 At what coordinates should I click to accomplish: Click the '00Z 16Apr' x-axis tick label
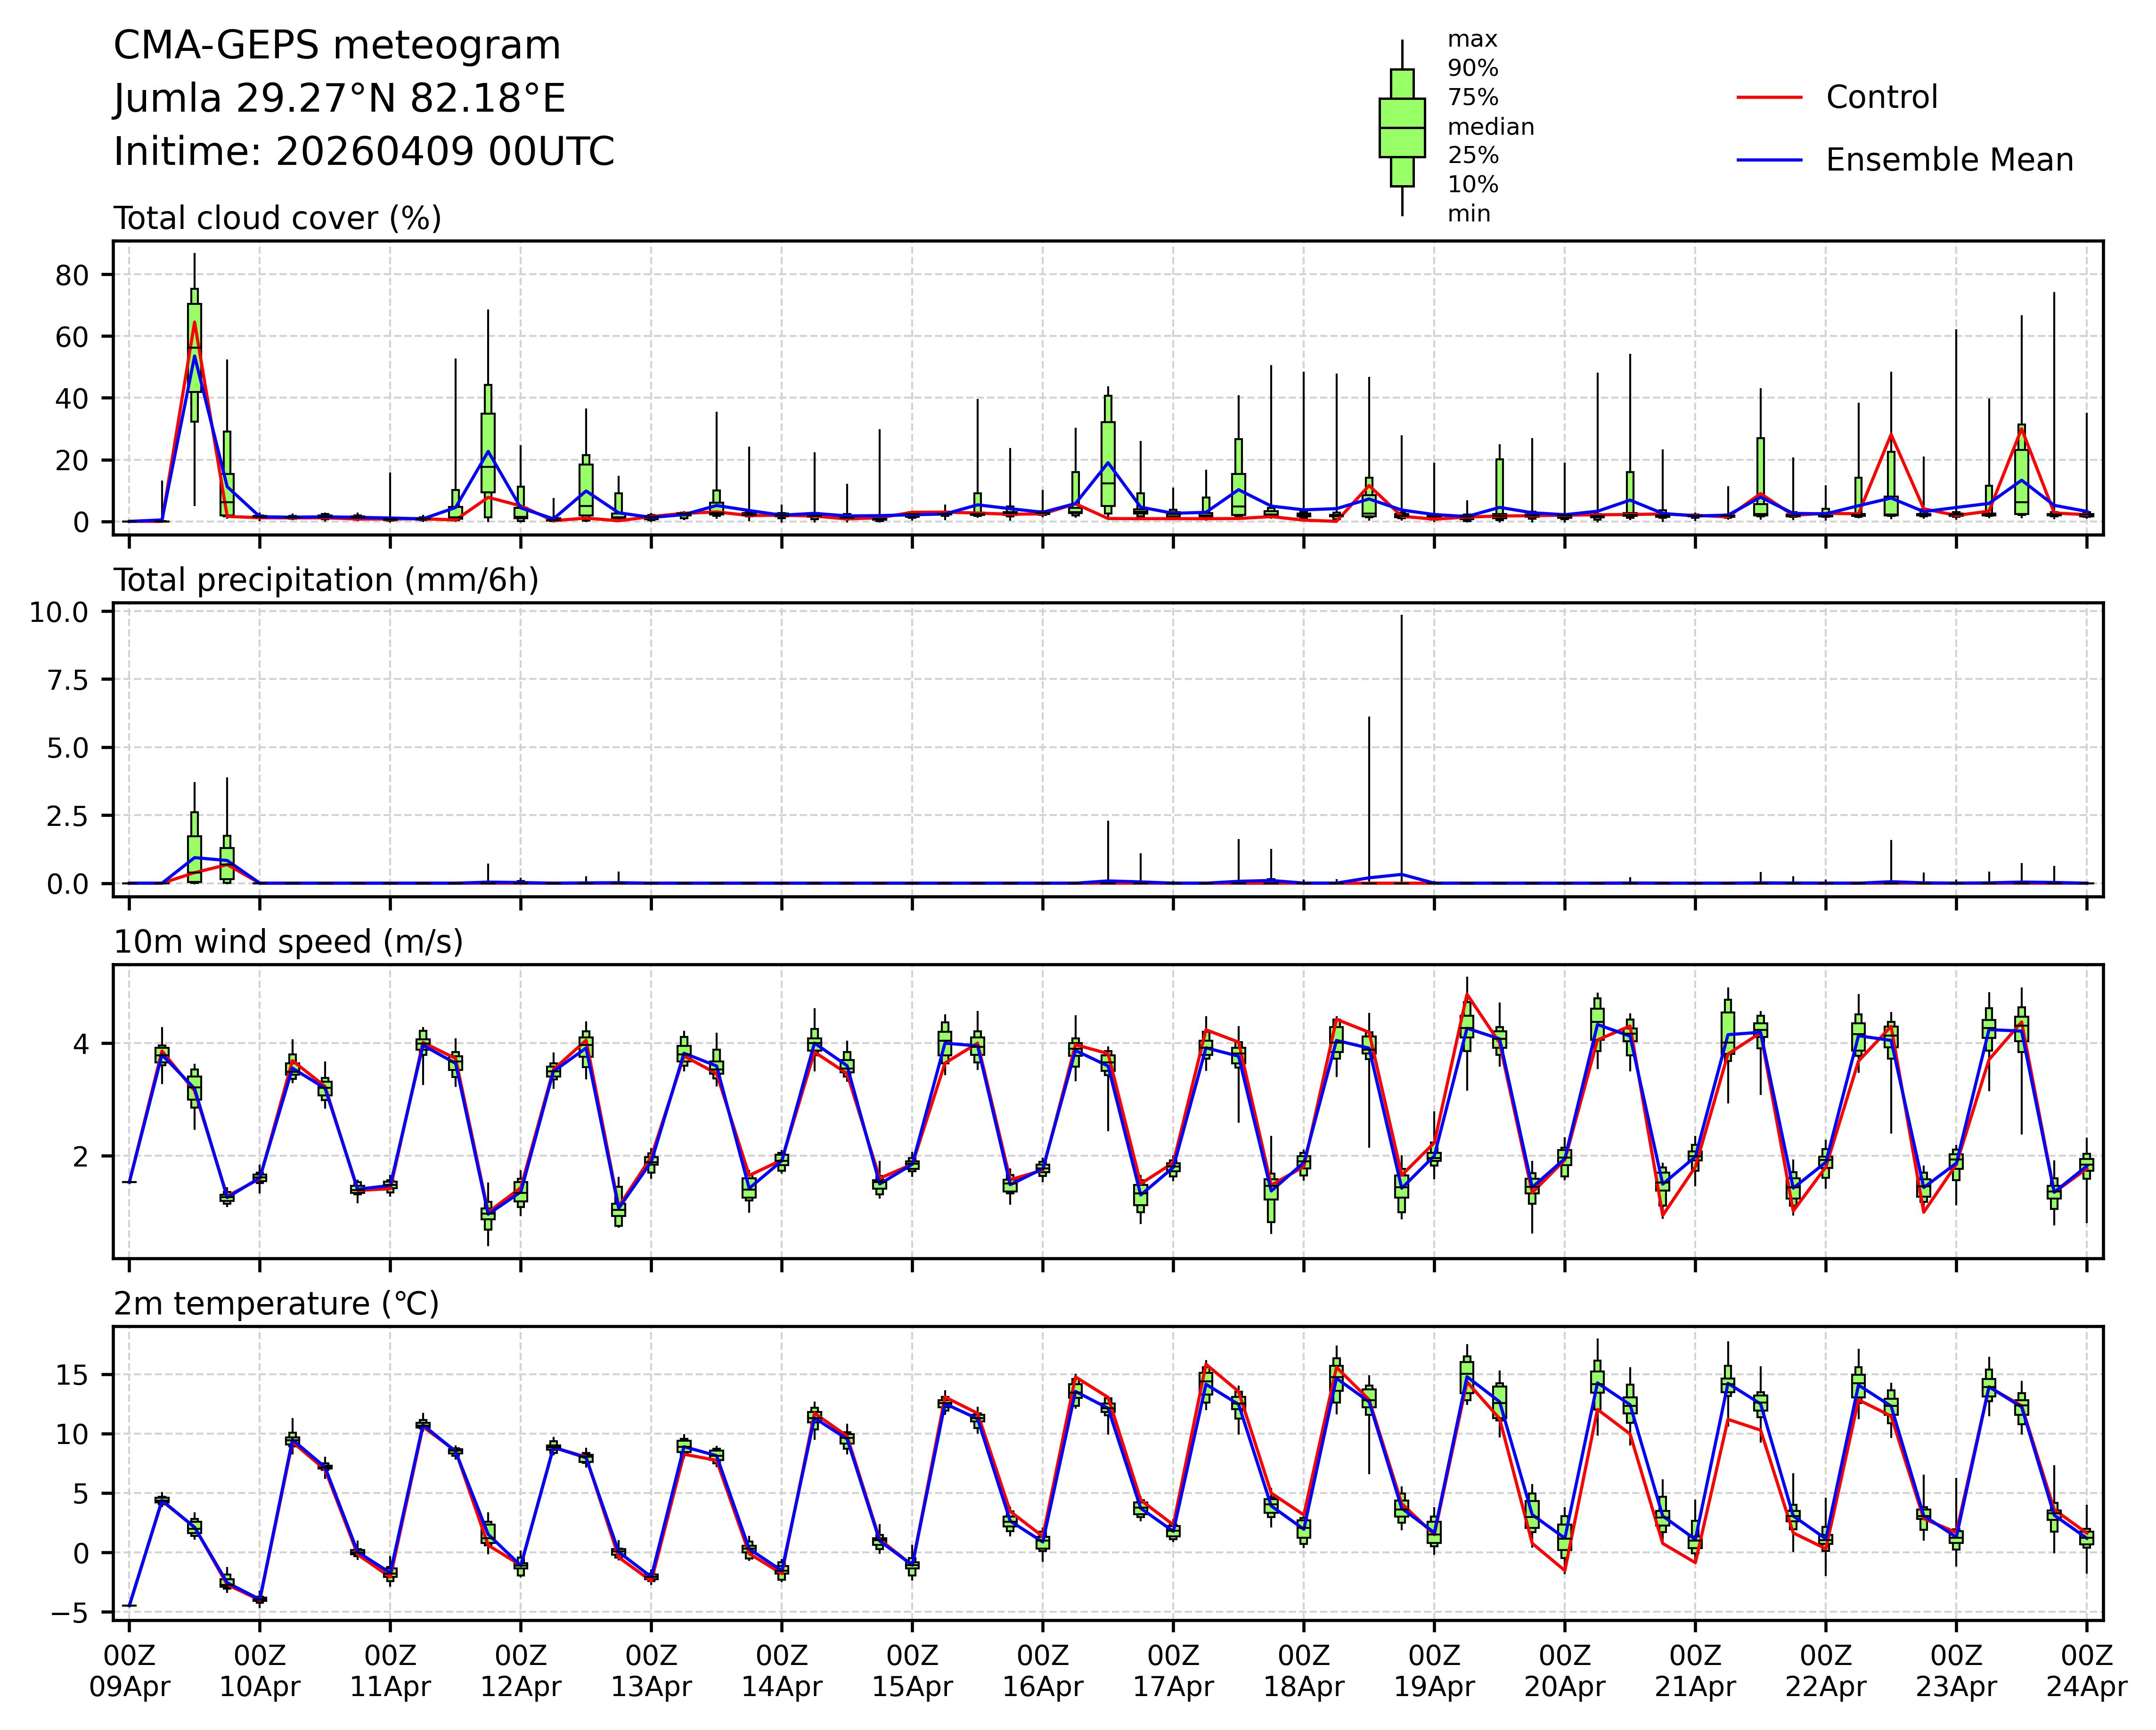pos(1042,1671)
